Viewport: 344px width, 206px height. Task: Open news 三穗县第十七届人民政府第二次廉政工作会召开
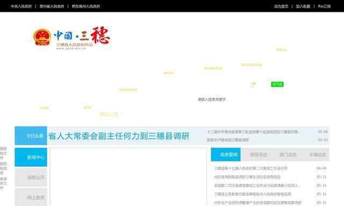pos(251,168)
